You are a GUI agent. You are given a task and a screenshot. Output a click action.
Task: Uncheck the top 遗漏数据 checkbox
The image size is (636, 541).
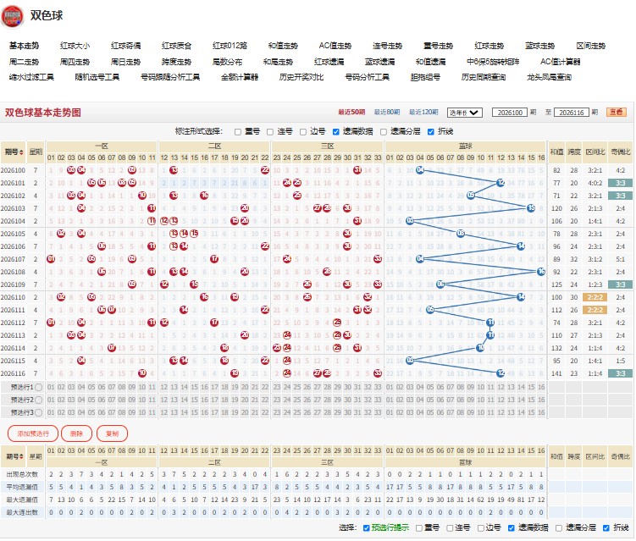336,132
